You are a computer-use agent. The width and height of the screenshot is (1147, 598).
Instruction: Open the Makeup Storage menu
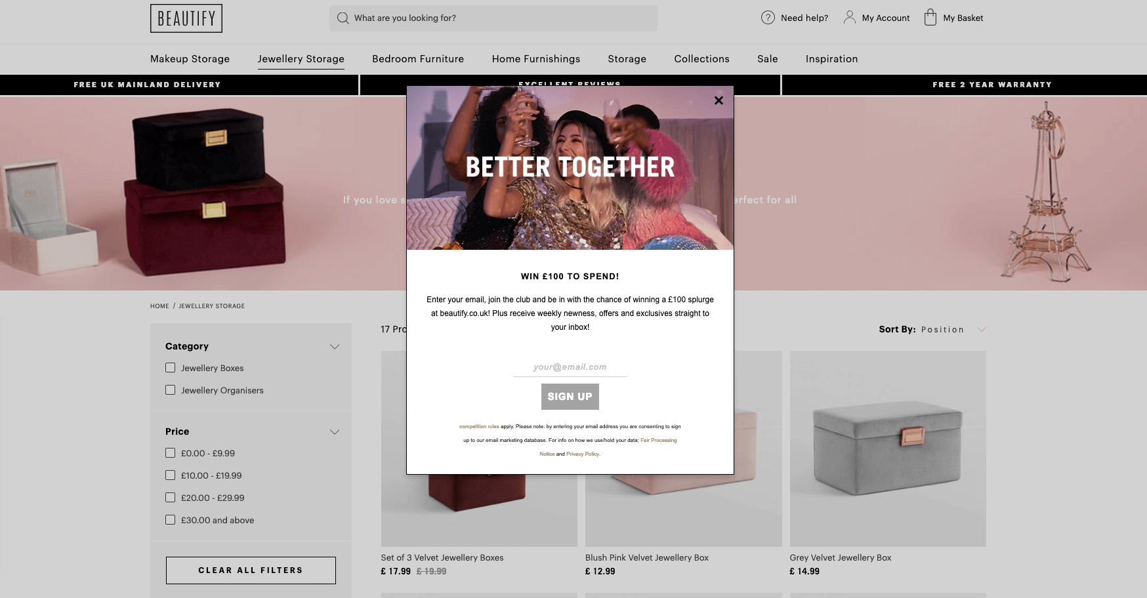(190, 59)
